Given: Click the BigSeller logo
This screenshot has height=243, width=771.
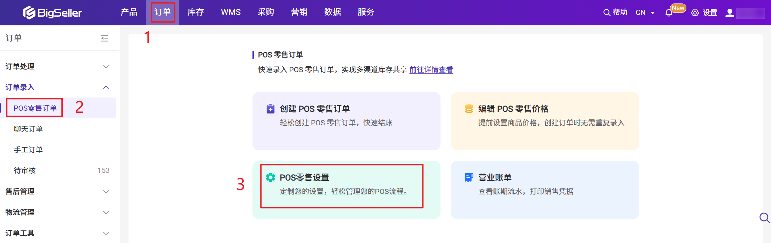Looking at the screenshot, I should coord(52,13).
